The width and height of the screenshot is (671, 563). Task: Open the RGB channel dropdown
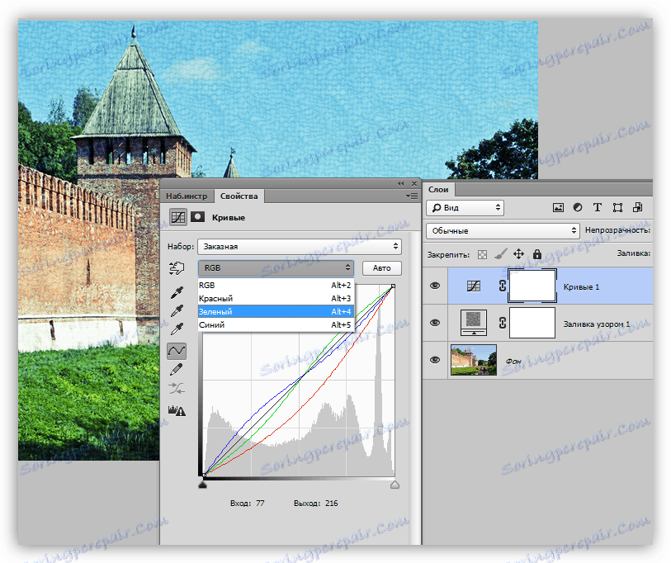[276, 268]
